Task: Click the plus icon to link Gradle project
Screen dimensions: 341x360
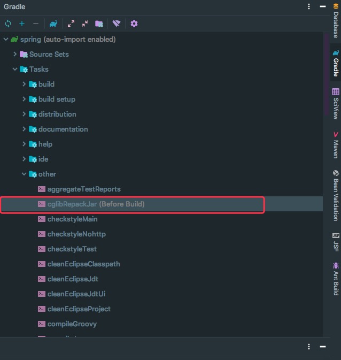Action: 22,24
